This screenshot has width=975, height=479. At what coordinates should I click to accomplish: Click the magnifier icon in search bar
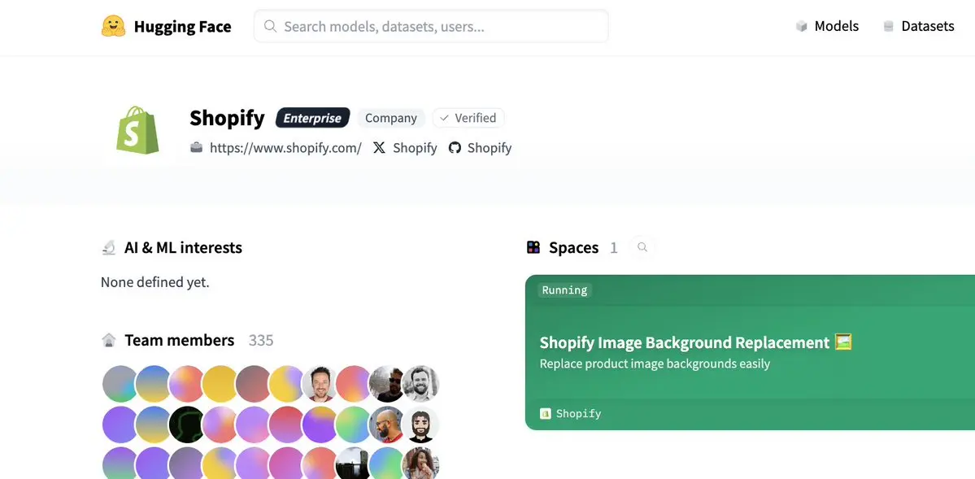[270, 26]
